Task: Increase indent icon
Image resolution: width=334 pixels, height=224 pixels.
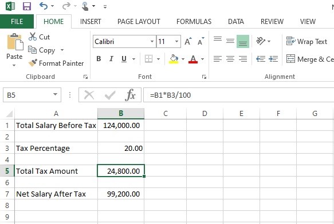Action: click(x=273, y=59)
